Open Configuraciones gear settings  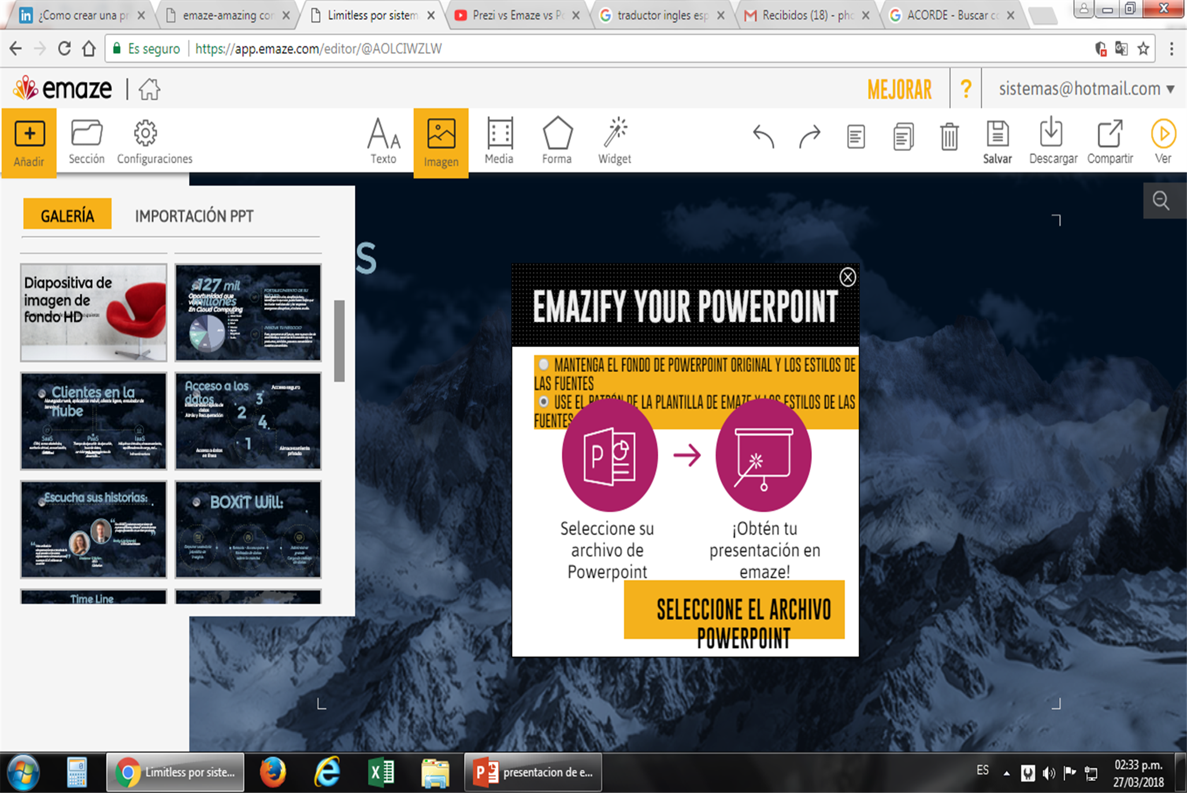click(x=154, y=142)
